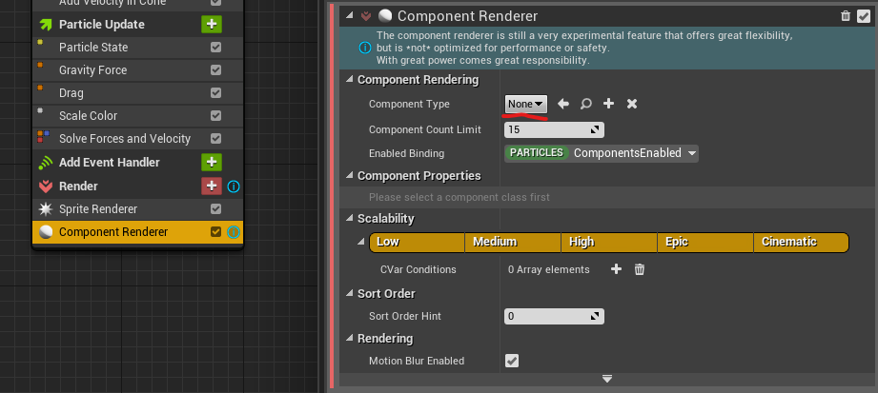
Task: Add a renderer with red plus button
Action: (x=212, y=186)
